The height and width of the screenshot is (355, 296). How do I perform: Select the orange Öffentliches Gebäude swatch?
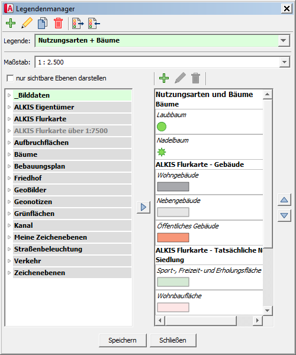pyautogui.click(x=173, y=237)
